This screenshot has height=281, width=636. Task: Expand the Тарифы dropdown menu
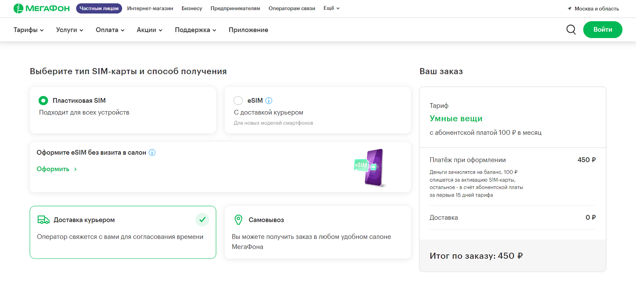pos(29,30)
